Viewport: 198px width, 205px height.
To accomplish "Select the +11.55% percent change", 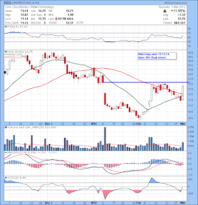I will pos(179,11).
